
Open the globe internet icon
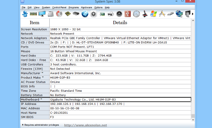tap(85, 14)
